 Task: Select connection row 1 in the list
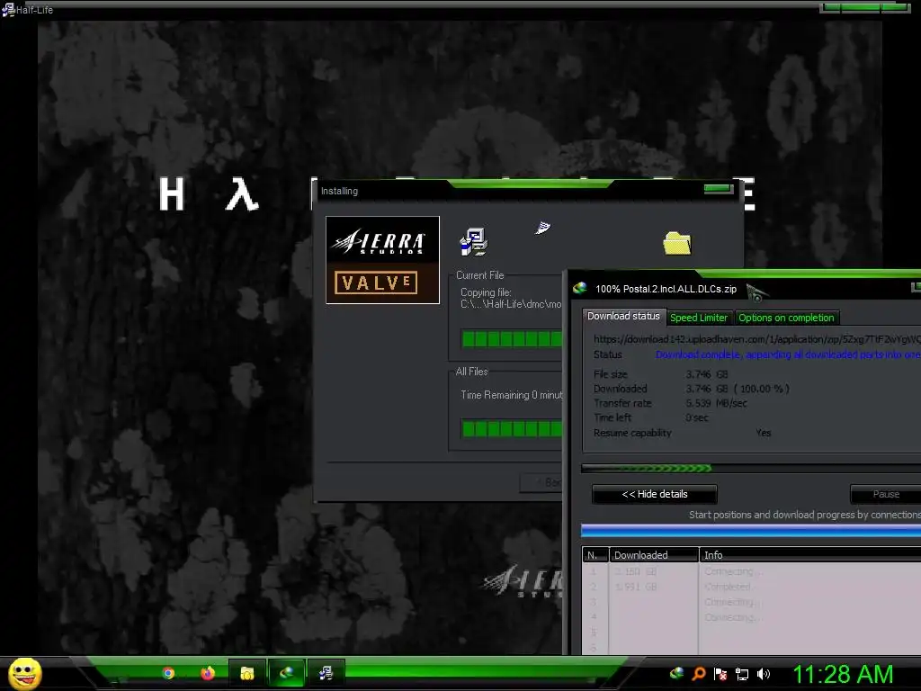(x=751, y=571)
